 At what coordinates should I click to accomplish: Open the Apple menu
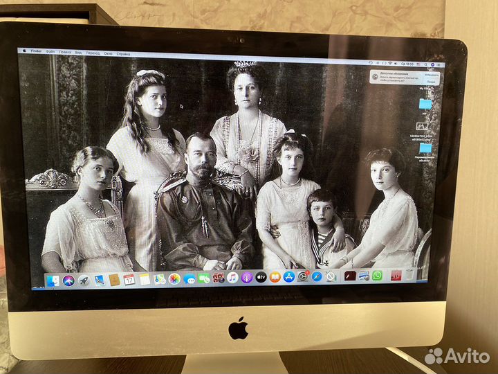(x=24, y=51)
